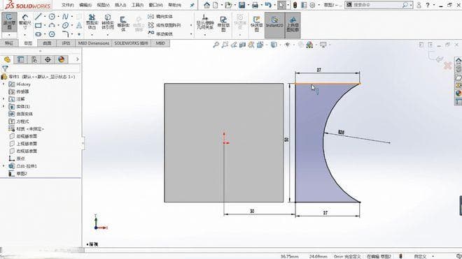The image size is (462, 259).
Task: Select the Circle sketch tool
Action: pyautogui.click(x=52, y=17)
